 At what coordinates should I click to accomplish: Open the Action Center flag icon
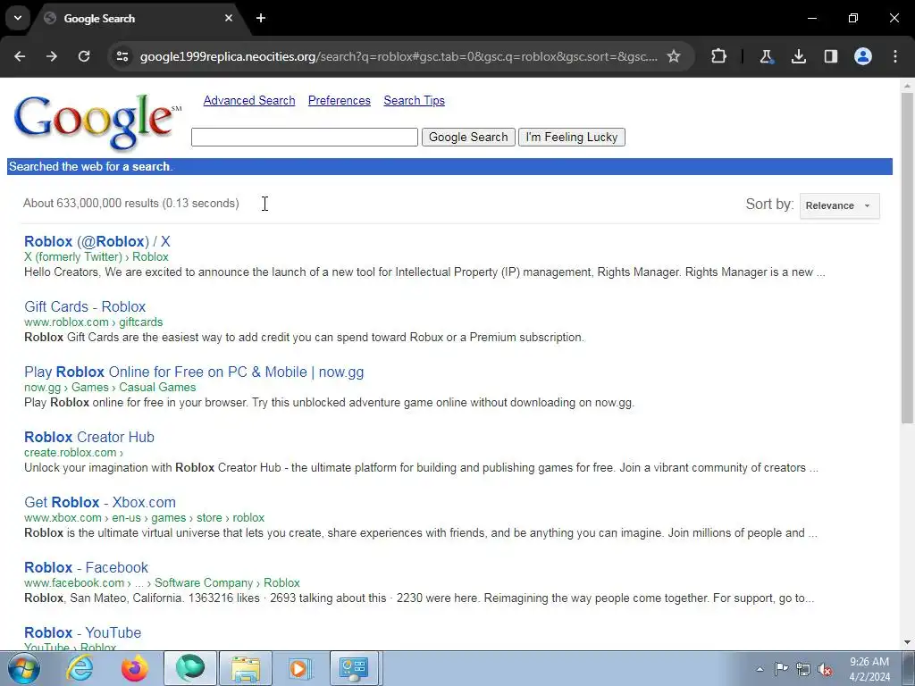pos(781,669)
